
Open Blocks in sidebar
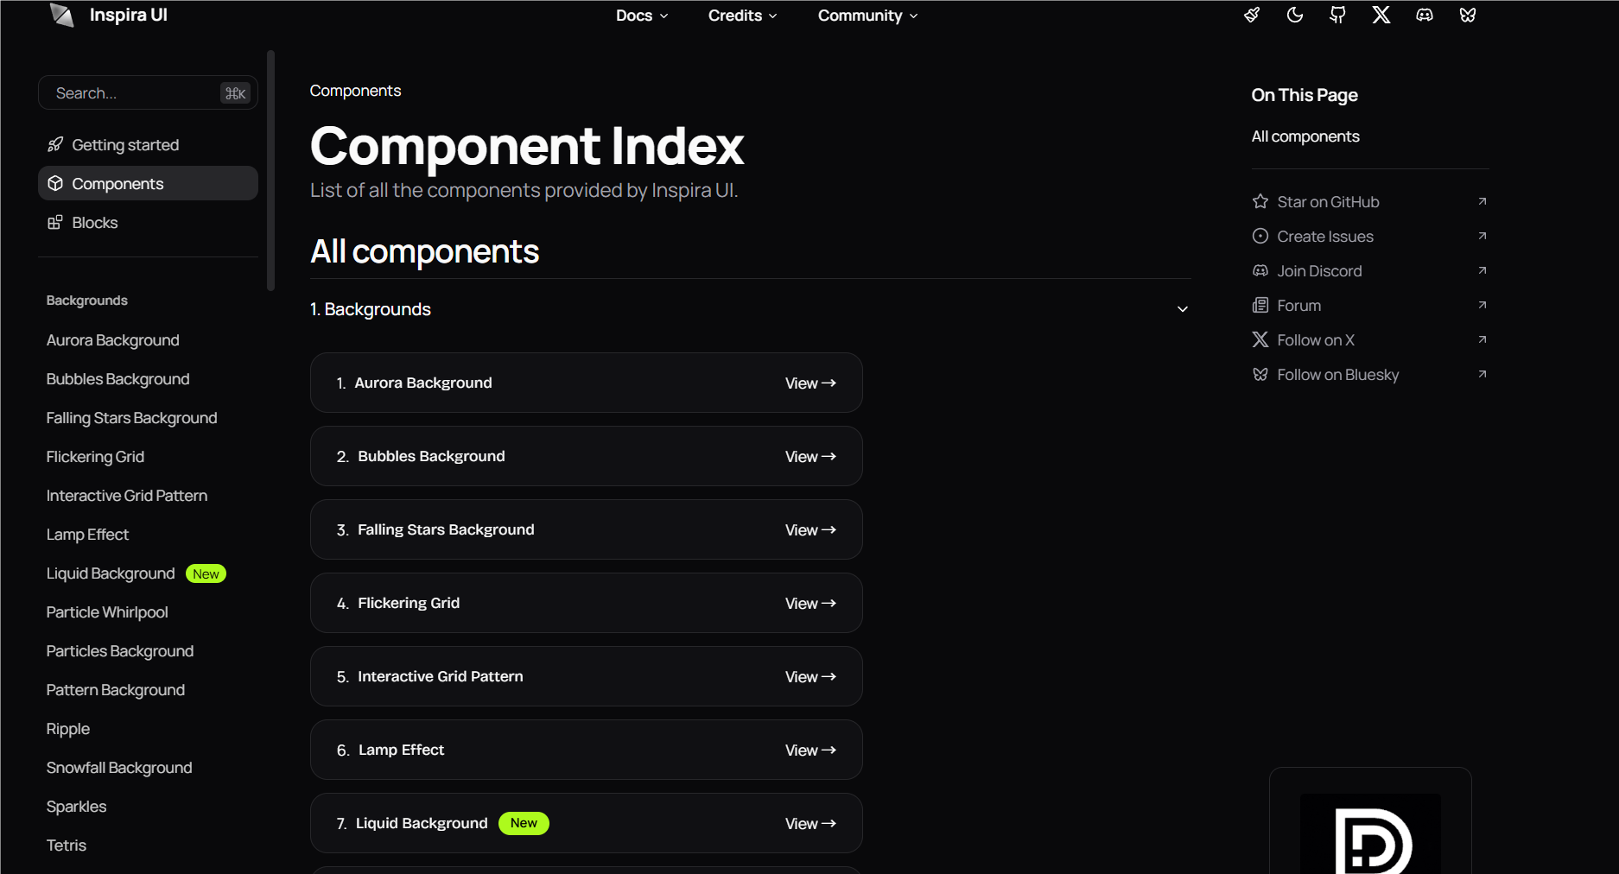148,222
